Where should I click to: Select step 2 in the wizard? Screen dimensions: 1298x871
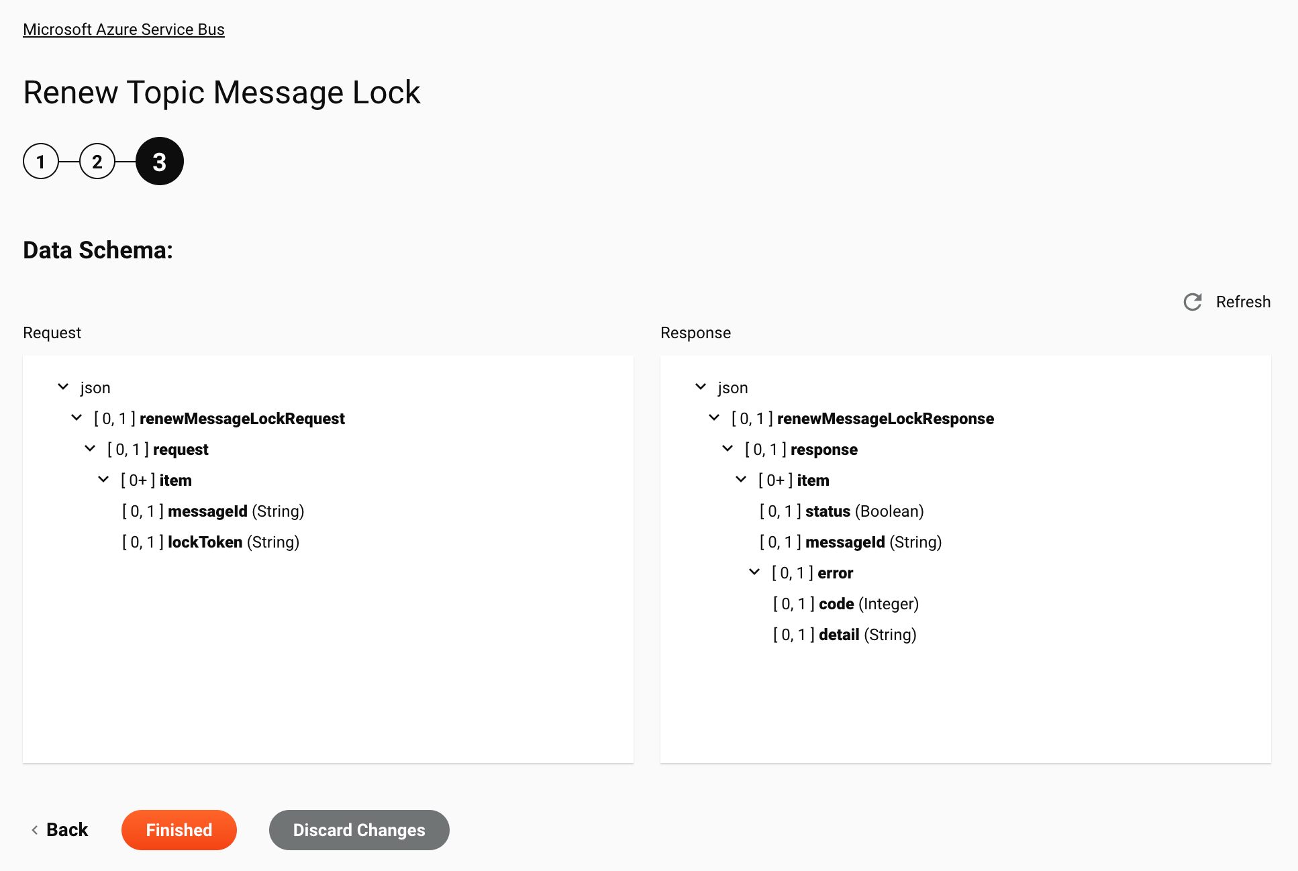point(96,161)
